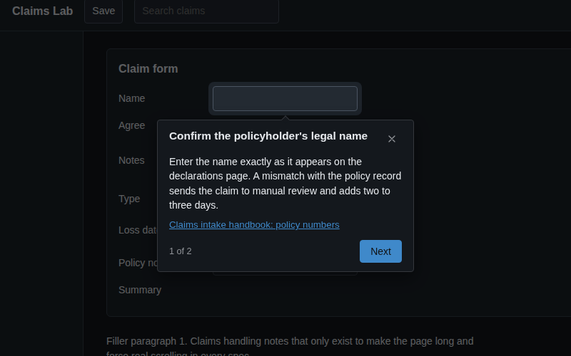Click the Claim form heading
The height and width of the screenshot is (356, 571).
[148, 68]
